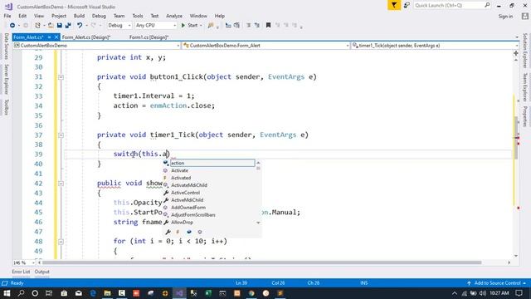This screenshot has width=531, height=299.
Task: Close the Form_Alert.cs tab
Action: pos(56,37)
